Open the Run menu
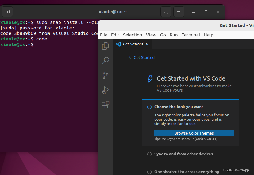The height and width of the screenshot is (175, 254). tap(174, 35)
